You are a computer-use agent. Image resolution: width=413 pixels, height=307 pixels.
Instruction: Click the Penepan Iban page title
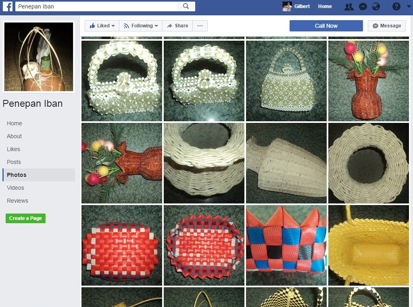[33, 104]
